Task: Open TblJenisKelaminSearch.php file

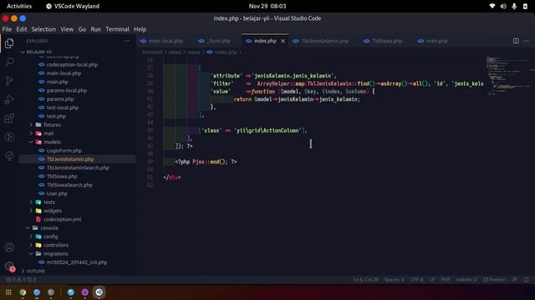Action: pyautogui.click(x=78, y=167)
